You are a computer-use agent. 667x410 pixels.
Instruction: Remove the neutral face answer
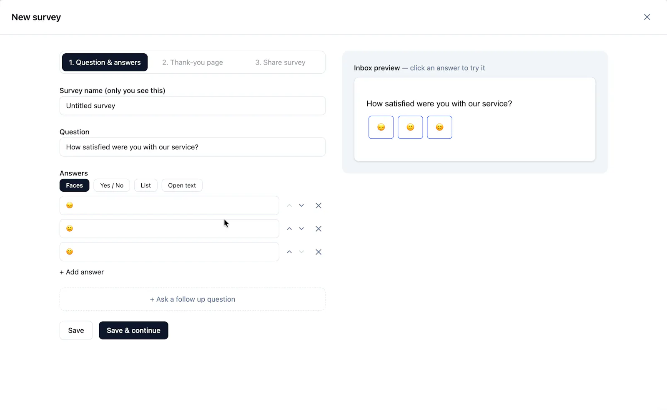tap(318, 229)
